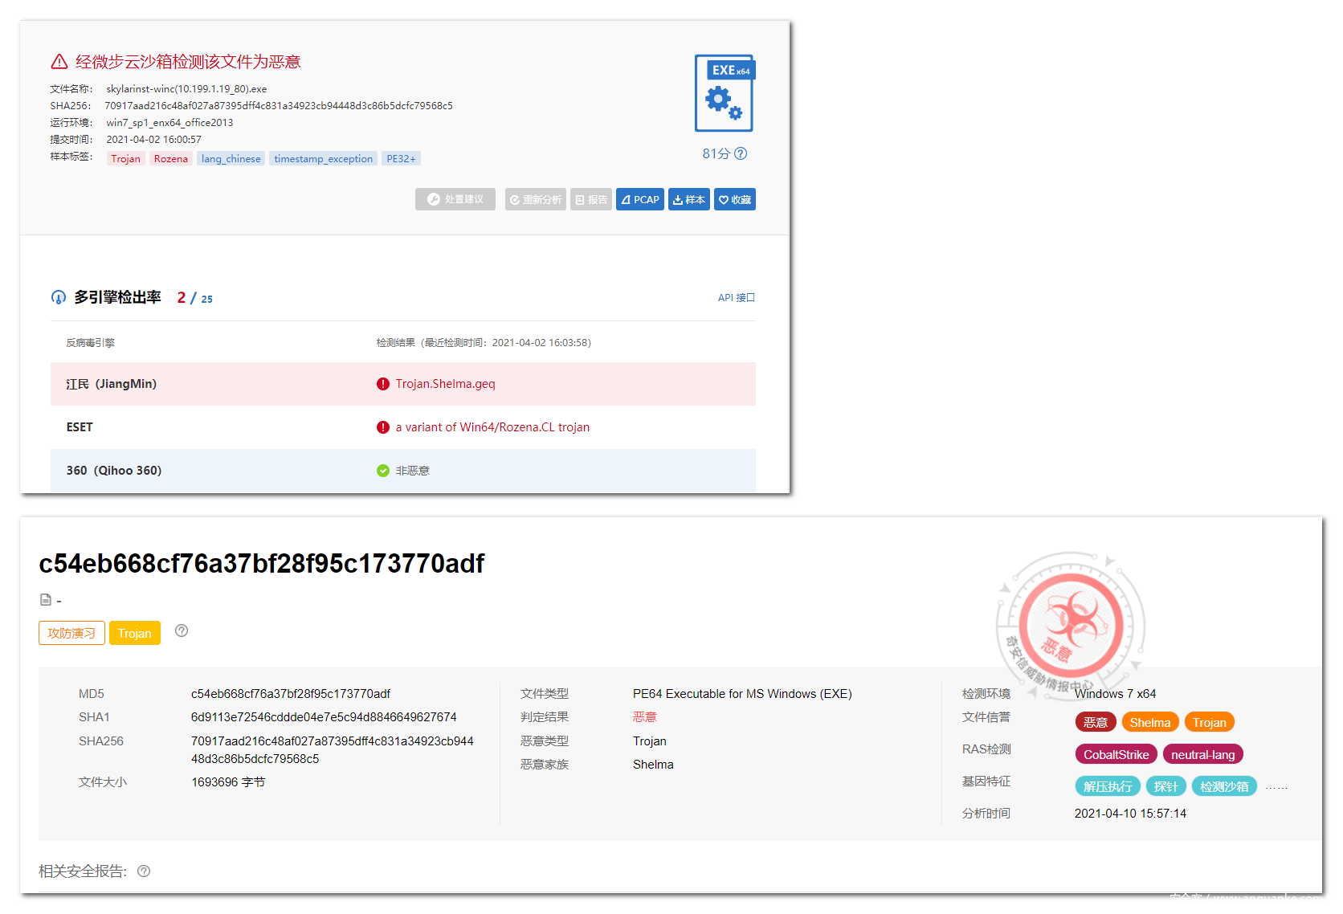The width and height of the screenshot is (1343, 914).
Task: Click the 处置建议 button
Action: click(x=455, y=200)
